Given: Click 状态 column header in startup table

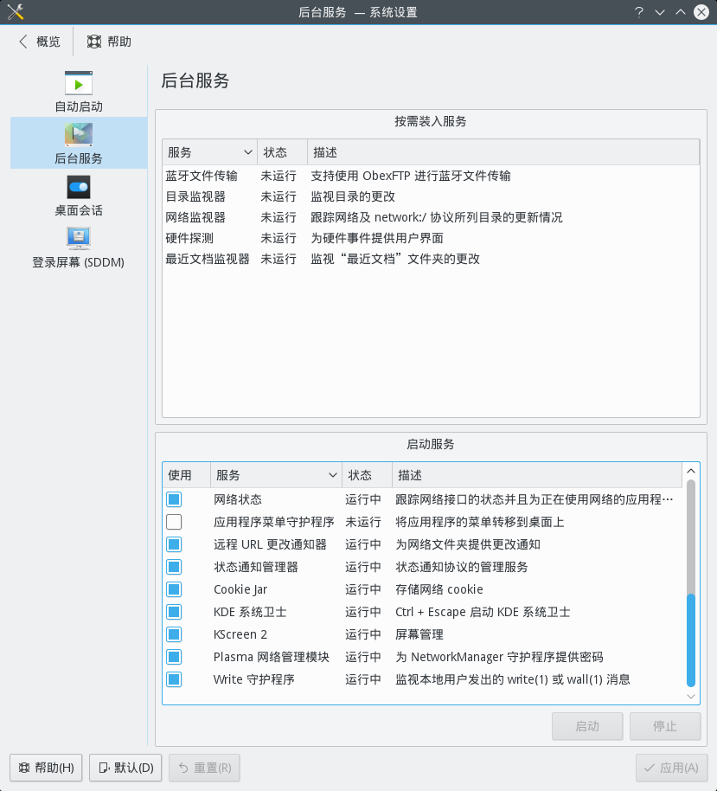Looking at the screenshot, I should (367, 475).
